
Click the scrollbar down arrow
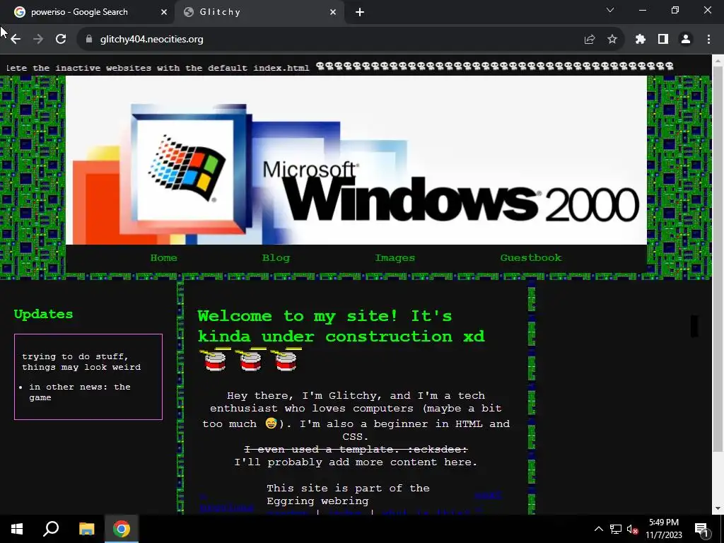(x=718, y=508)
